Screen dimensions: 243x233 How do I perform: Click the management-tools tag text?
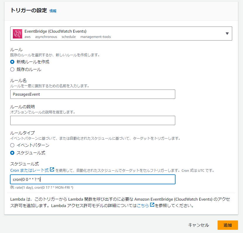(96, 37)
